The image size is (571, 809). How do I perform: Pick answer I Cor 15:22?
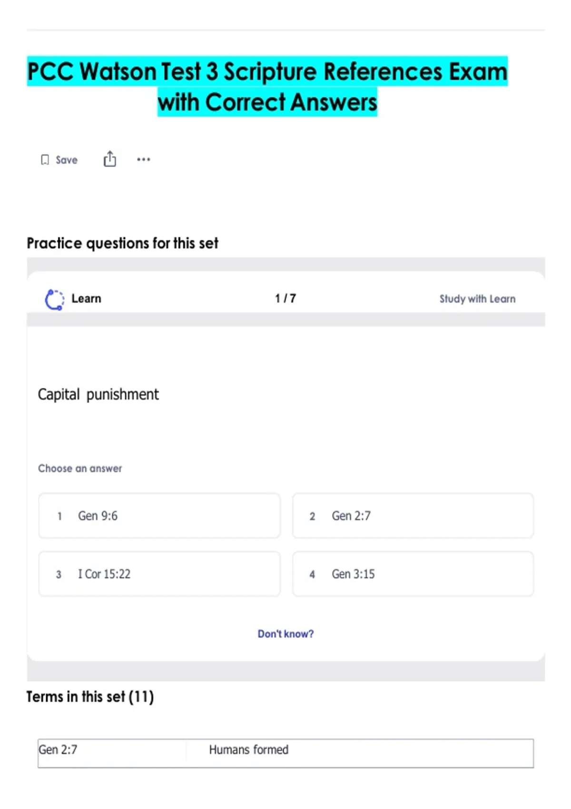pos(159,574)
